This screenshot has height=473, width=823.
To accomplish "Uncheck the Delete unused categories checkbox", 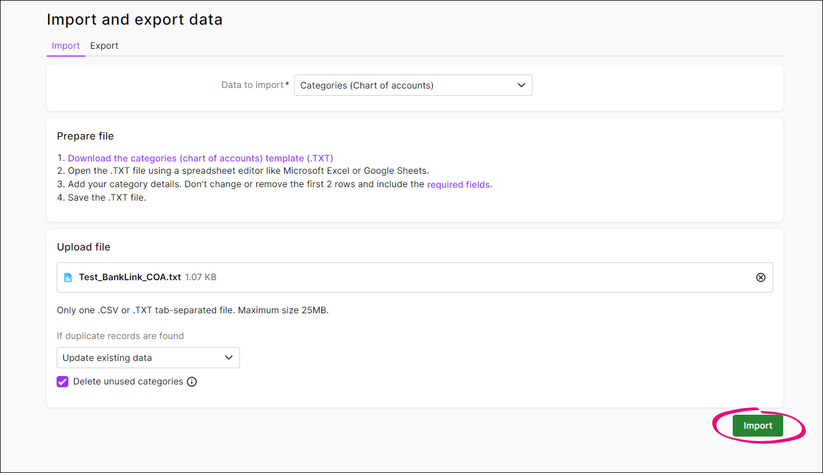I will 63,382.
